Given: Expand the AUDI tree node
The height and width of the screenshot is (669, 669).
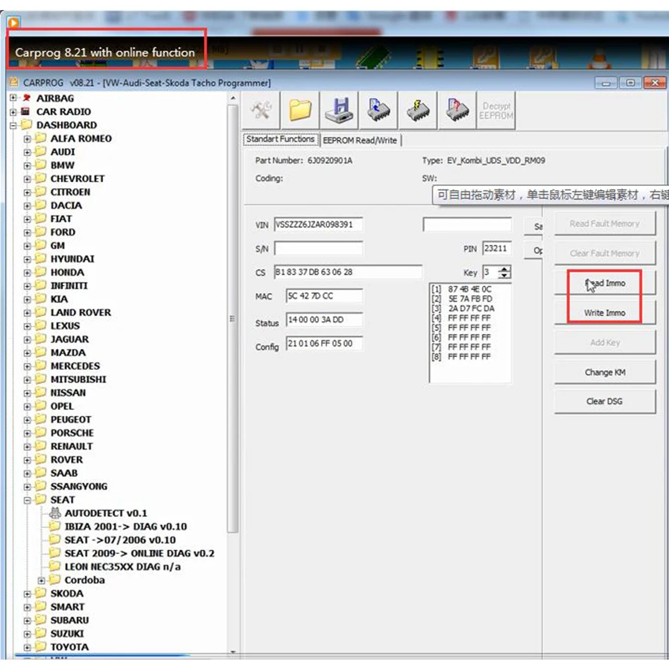Looking at the screenshot, I should tap(27, 152).
